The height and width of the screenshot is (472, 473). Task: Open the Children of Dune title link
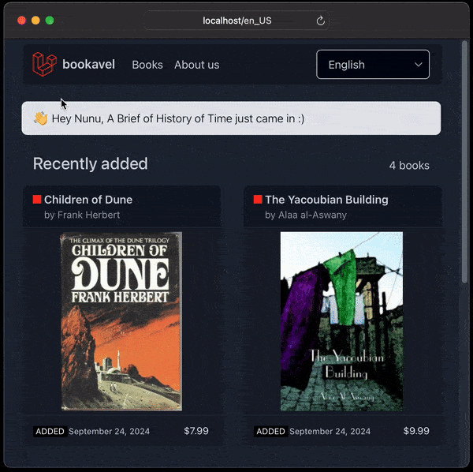pyautogui.click(x=88, y=200)
